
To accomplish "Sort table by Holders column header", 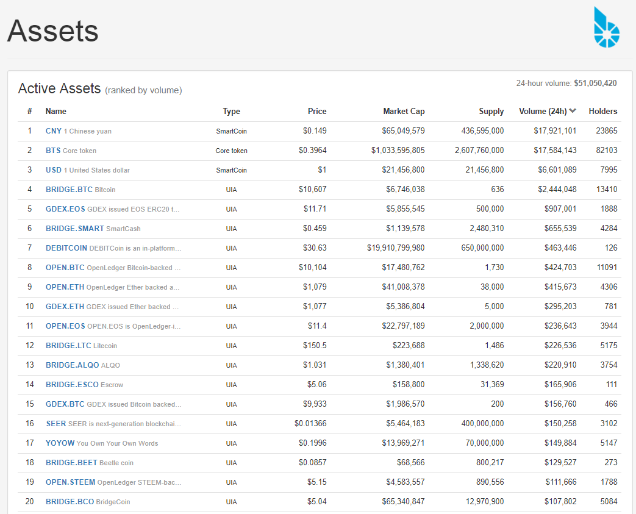I will tap(602, 111).
